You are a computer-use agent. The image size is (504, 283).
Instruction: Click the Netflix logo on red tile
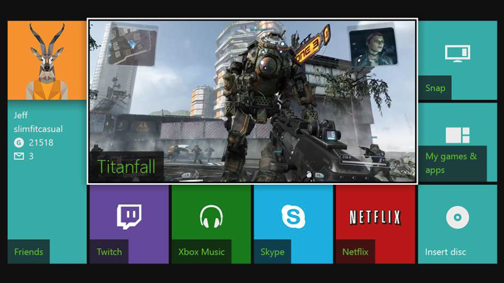point(375,217)
